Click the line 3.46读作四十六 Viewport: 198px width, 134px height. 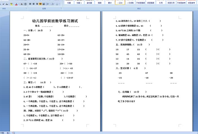[138, 21]
